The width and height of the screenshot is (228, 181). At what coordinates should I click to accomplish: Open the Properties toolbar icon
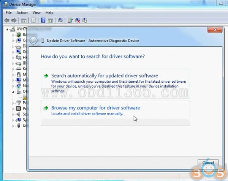[33, 20]
